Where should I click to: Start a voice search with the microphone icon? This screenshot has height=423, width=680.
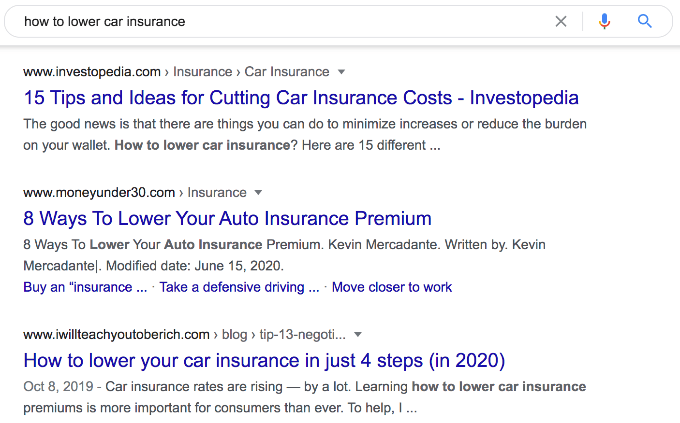click(604, 21)
